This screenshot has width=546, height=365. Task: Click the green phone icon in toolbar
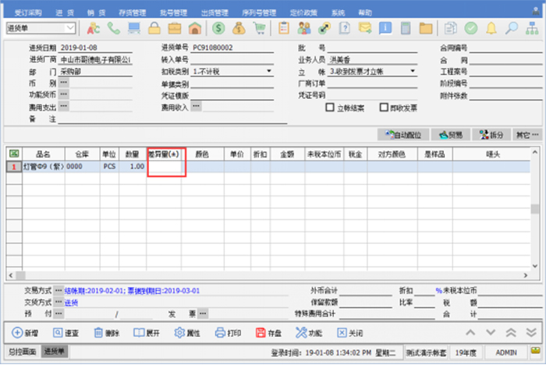pos(114,28)
